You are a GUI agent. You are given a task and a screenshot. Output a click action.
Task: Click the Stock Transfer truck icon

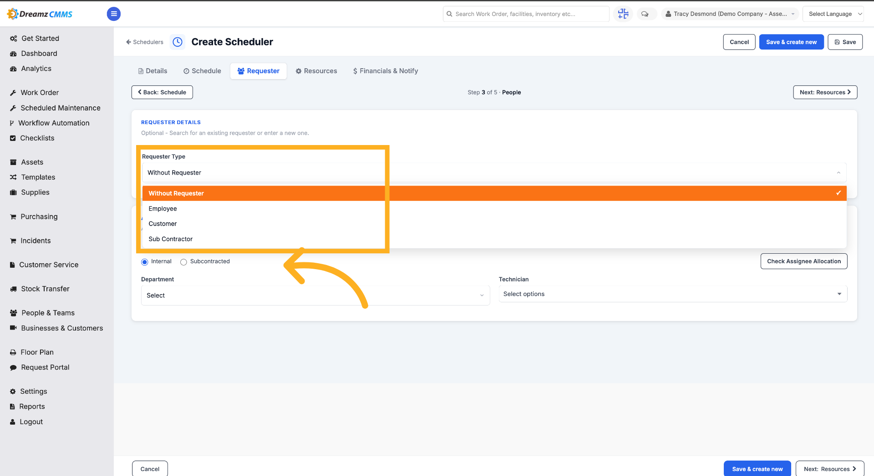point(13,289)
